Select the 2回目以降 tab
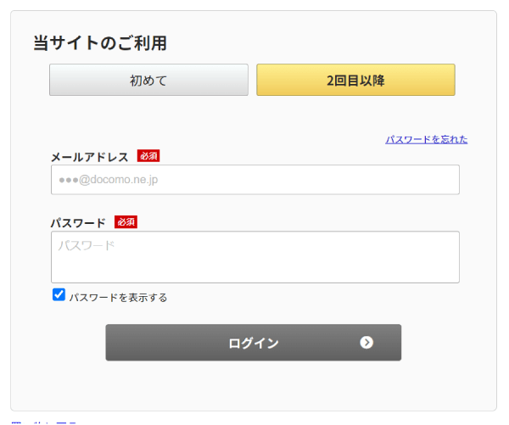This screenshot has width=509, height=425. point(355,81)
